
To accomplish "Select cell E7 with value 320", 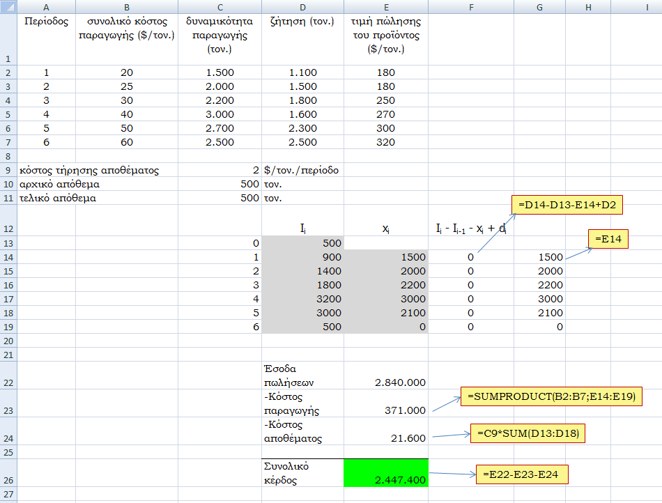I will [x=386, y=142].
